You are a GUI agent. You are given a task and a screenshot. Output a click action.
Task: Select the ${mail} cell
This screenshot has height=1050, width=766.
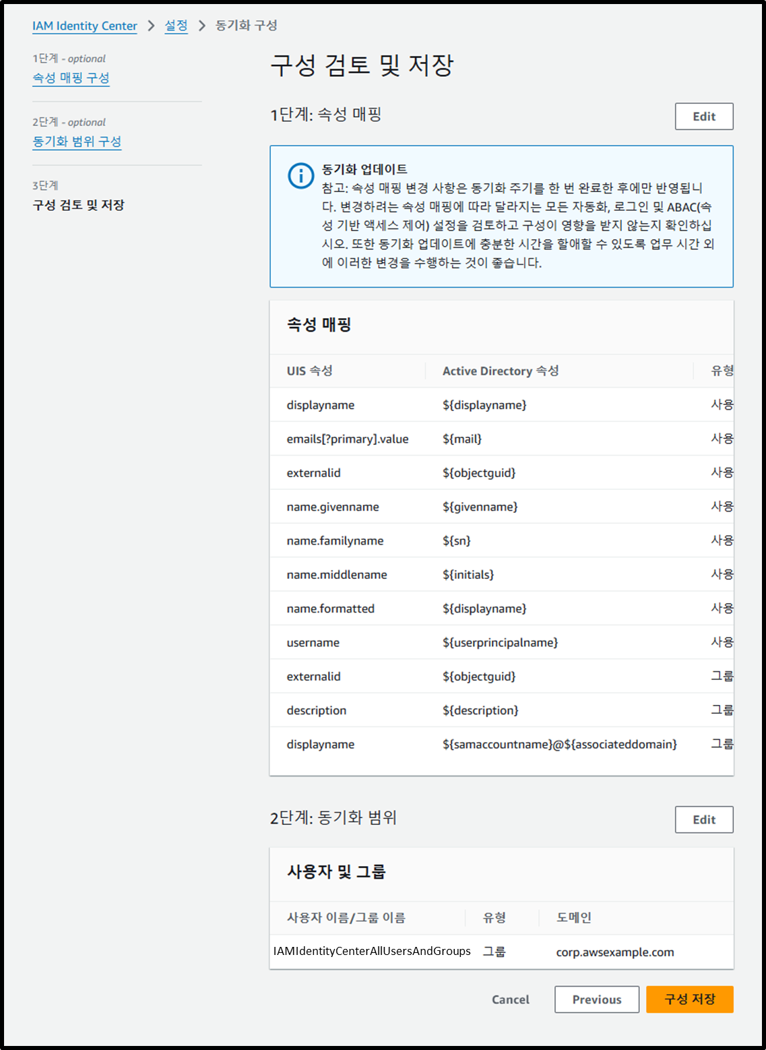[462, 439]
